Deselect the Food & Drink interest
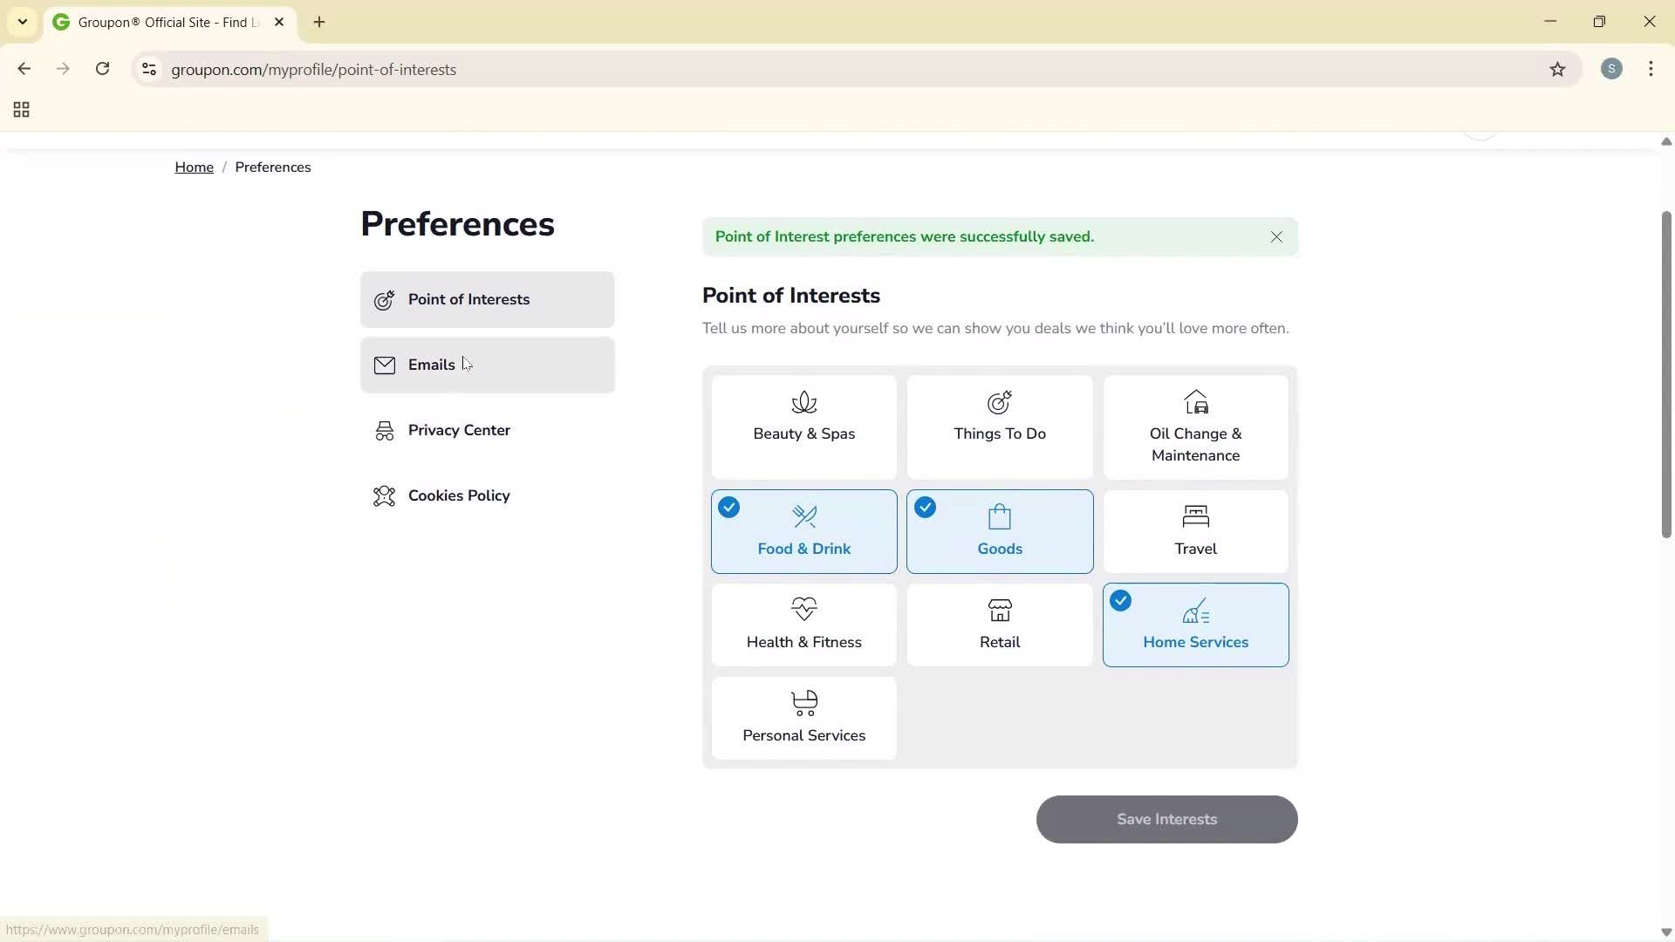This screenshot has width=1675, height=942. (x=803, y=531)
